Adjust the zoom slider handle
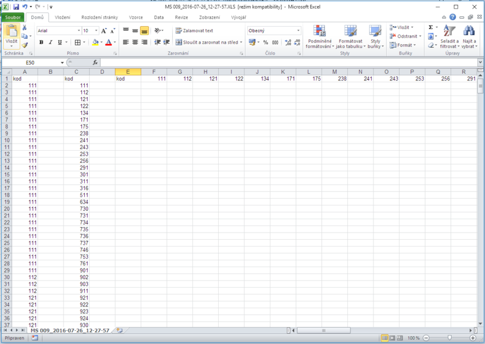Screen dimensions: 485x344 [x=449, y=338]
